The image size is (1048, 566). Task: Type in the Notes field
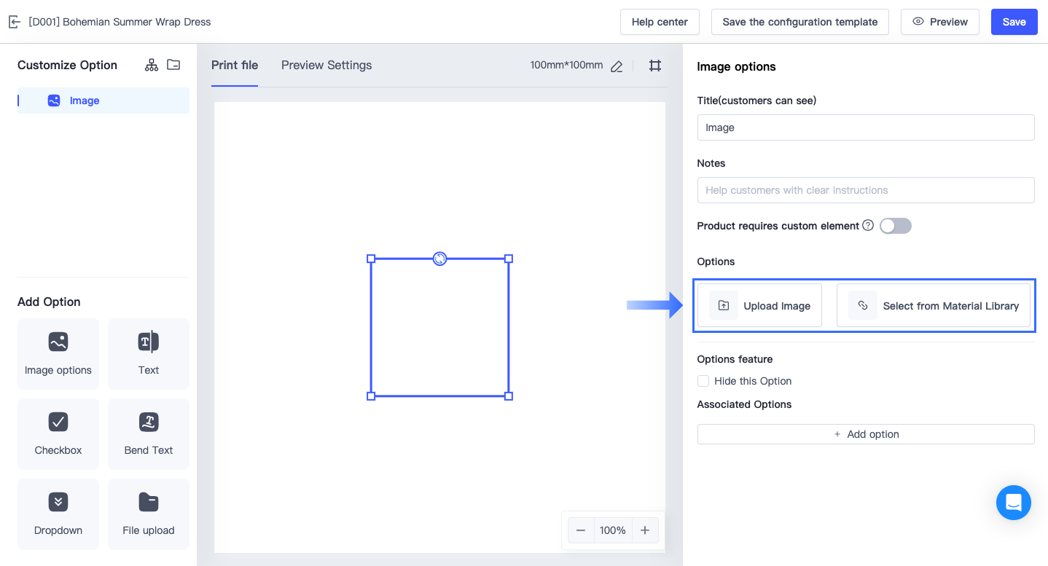tap(866, 190)
